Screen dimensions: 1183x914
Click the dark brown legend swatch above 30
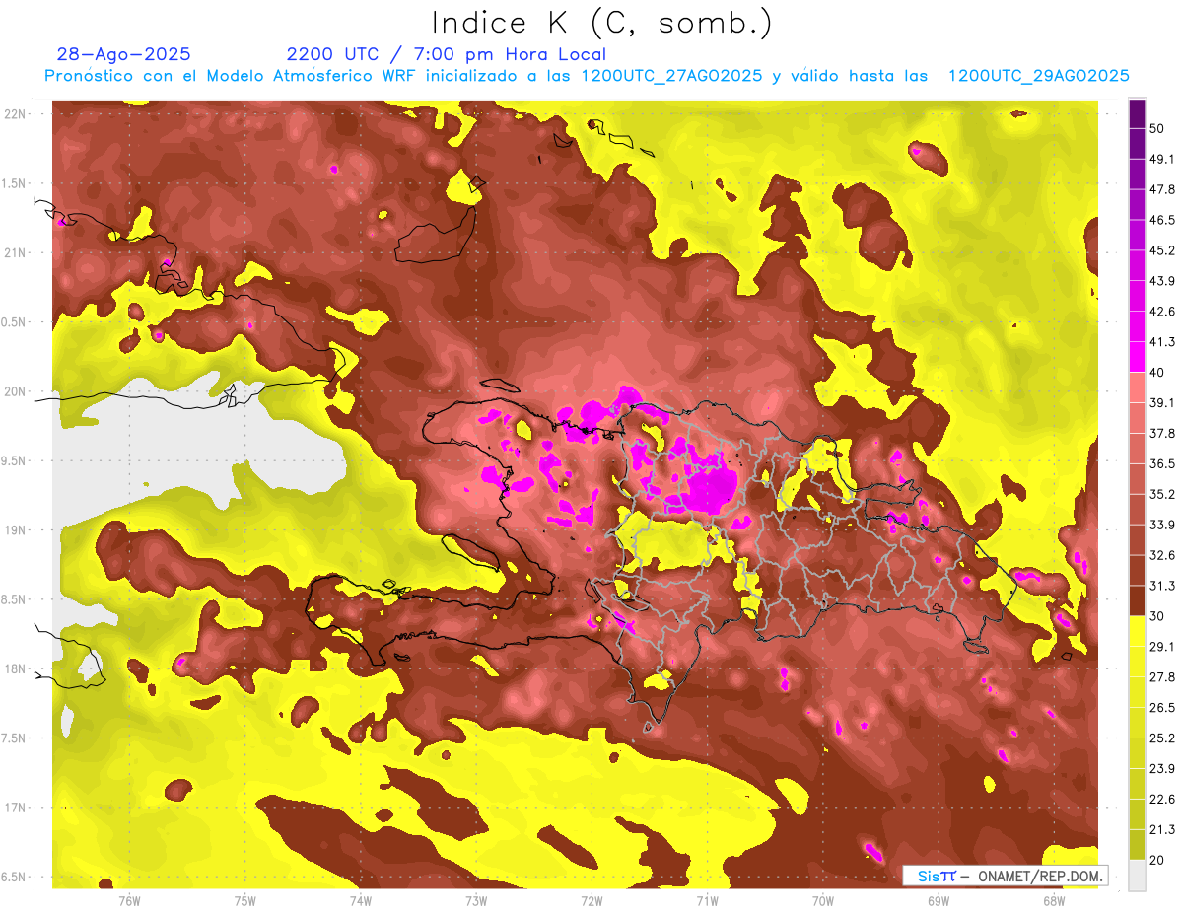point(1137,600)
